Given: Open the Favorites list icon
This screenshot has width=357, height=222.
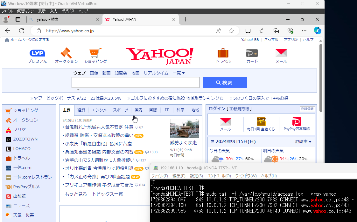Looking at the screenshot, I should [x=262, y=31].
